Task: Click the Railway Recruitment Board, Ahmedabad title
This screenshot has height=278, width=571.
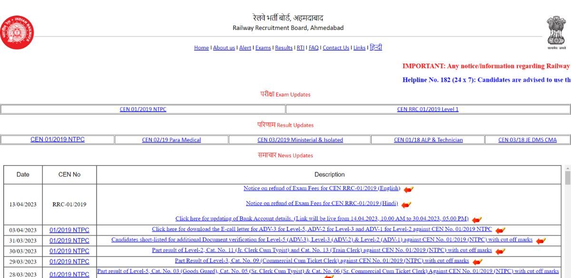Action: [288, 28]
